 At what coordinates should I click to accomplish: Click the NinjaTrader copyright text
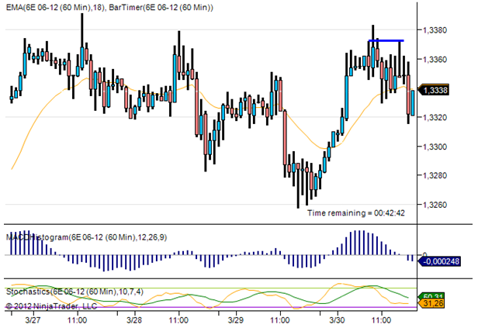(x=51, y=306)
